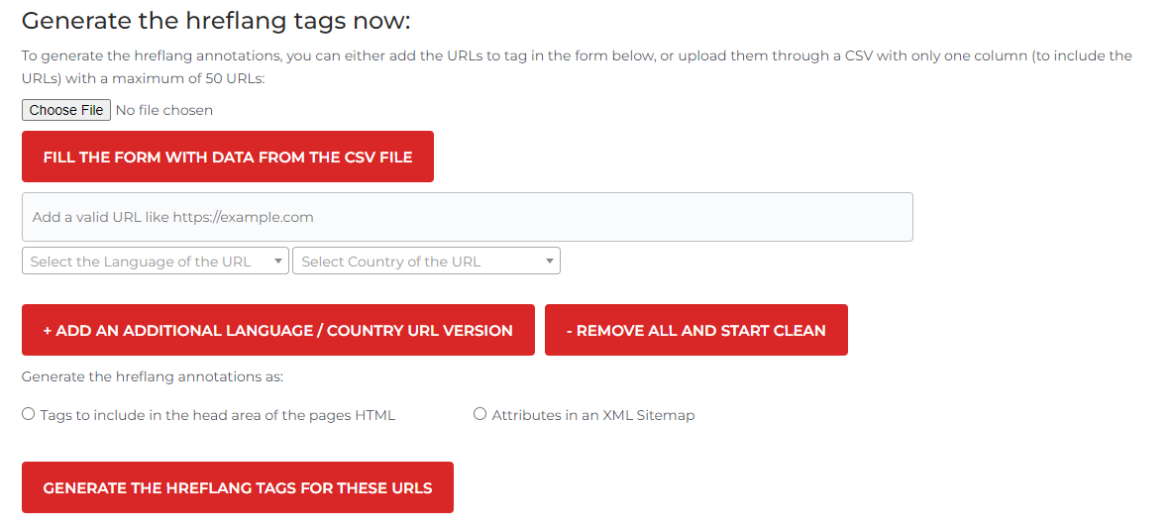Click the Country dropdown's arrow icon
Image resolution: width=1172 pixels, height=528 pixels.
click(550, 262)
